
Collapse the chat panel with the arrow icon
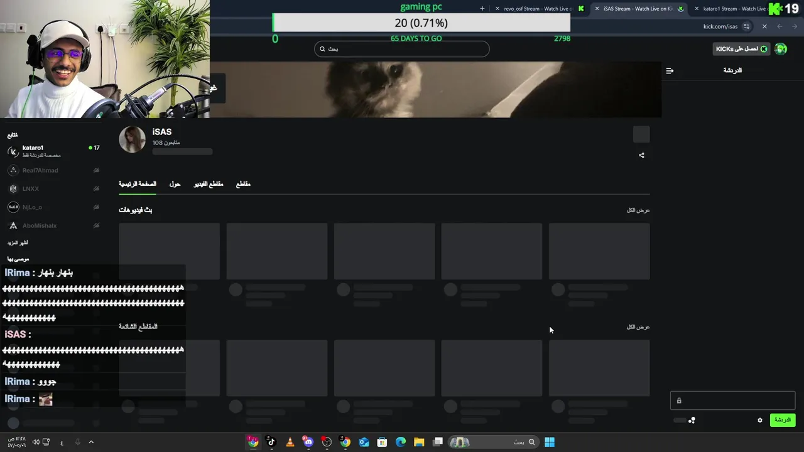click(670, 70)
